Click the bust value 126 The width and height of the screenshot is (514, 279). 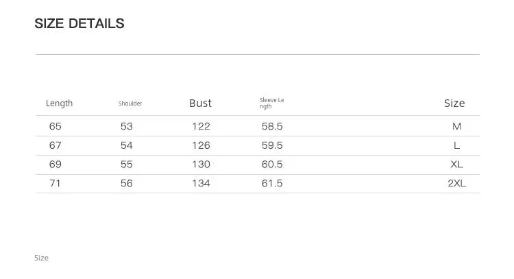point(201,145)
